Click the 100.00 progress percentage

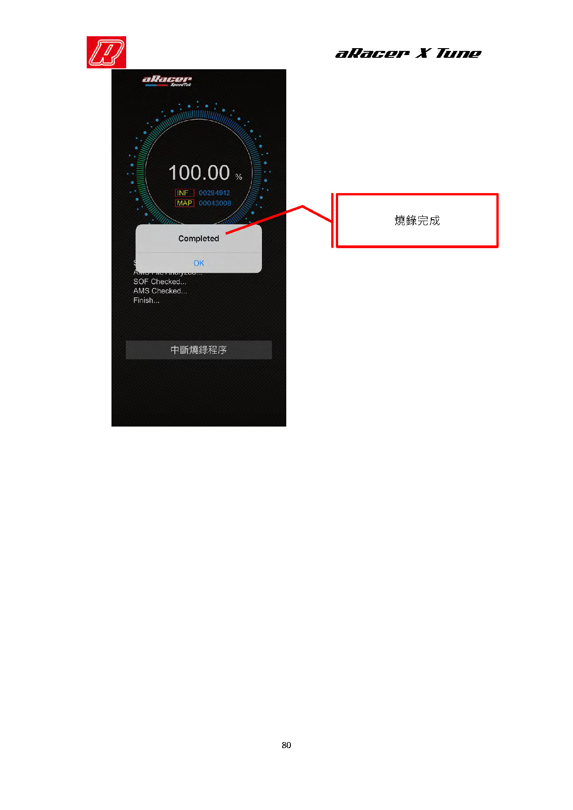pyautogui.click(x=199, y=173)
